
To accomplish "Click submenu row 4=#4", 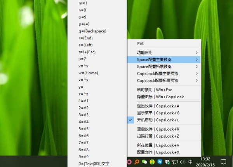I will (97, 122).
